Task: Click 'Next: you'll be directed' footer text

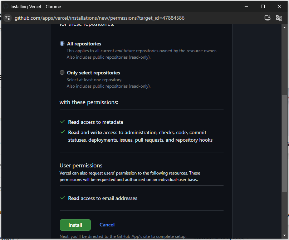Action: (123, 236)
